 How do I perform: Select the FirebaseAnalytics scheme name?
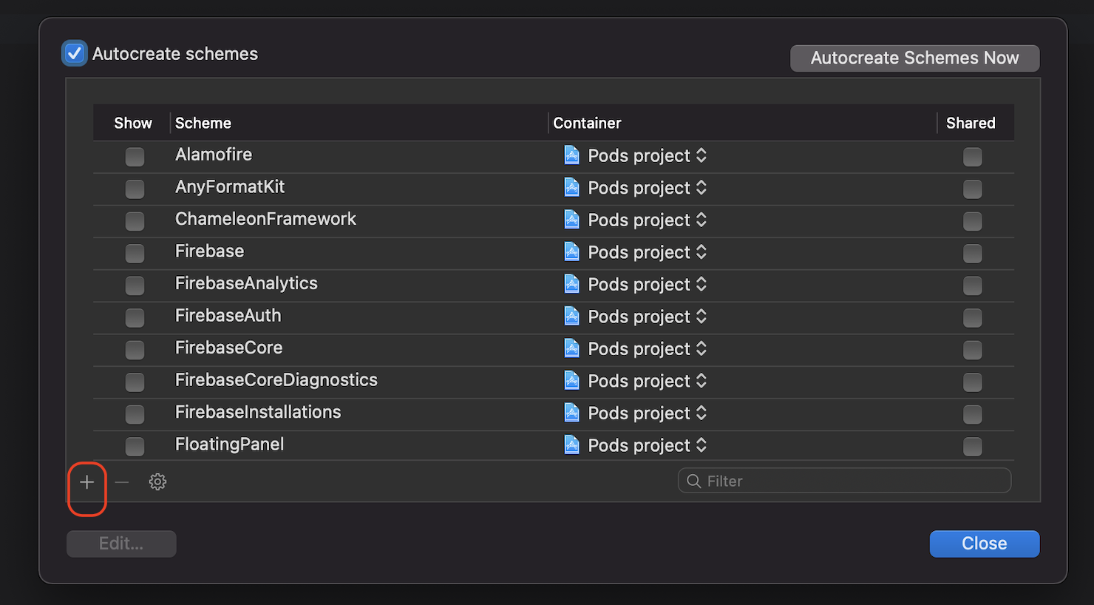coord(246,283)
